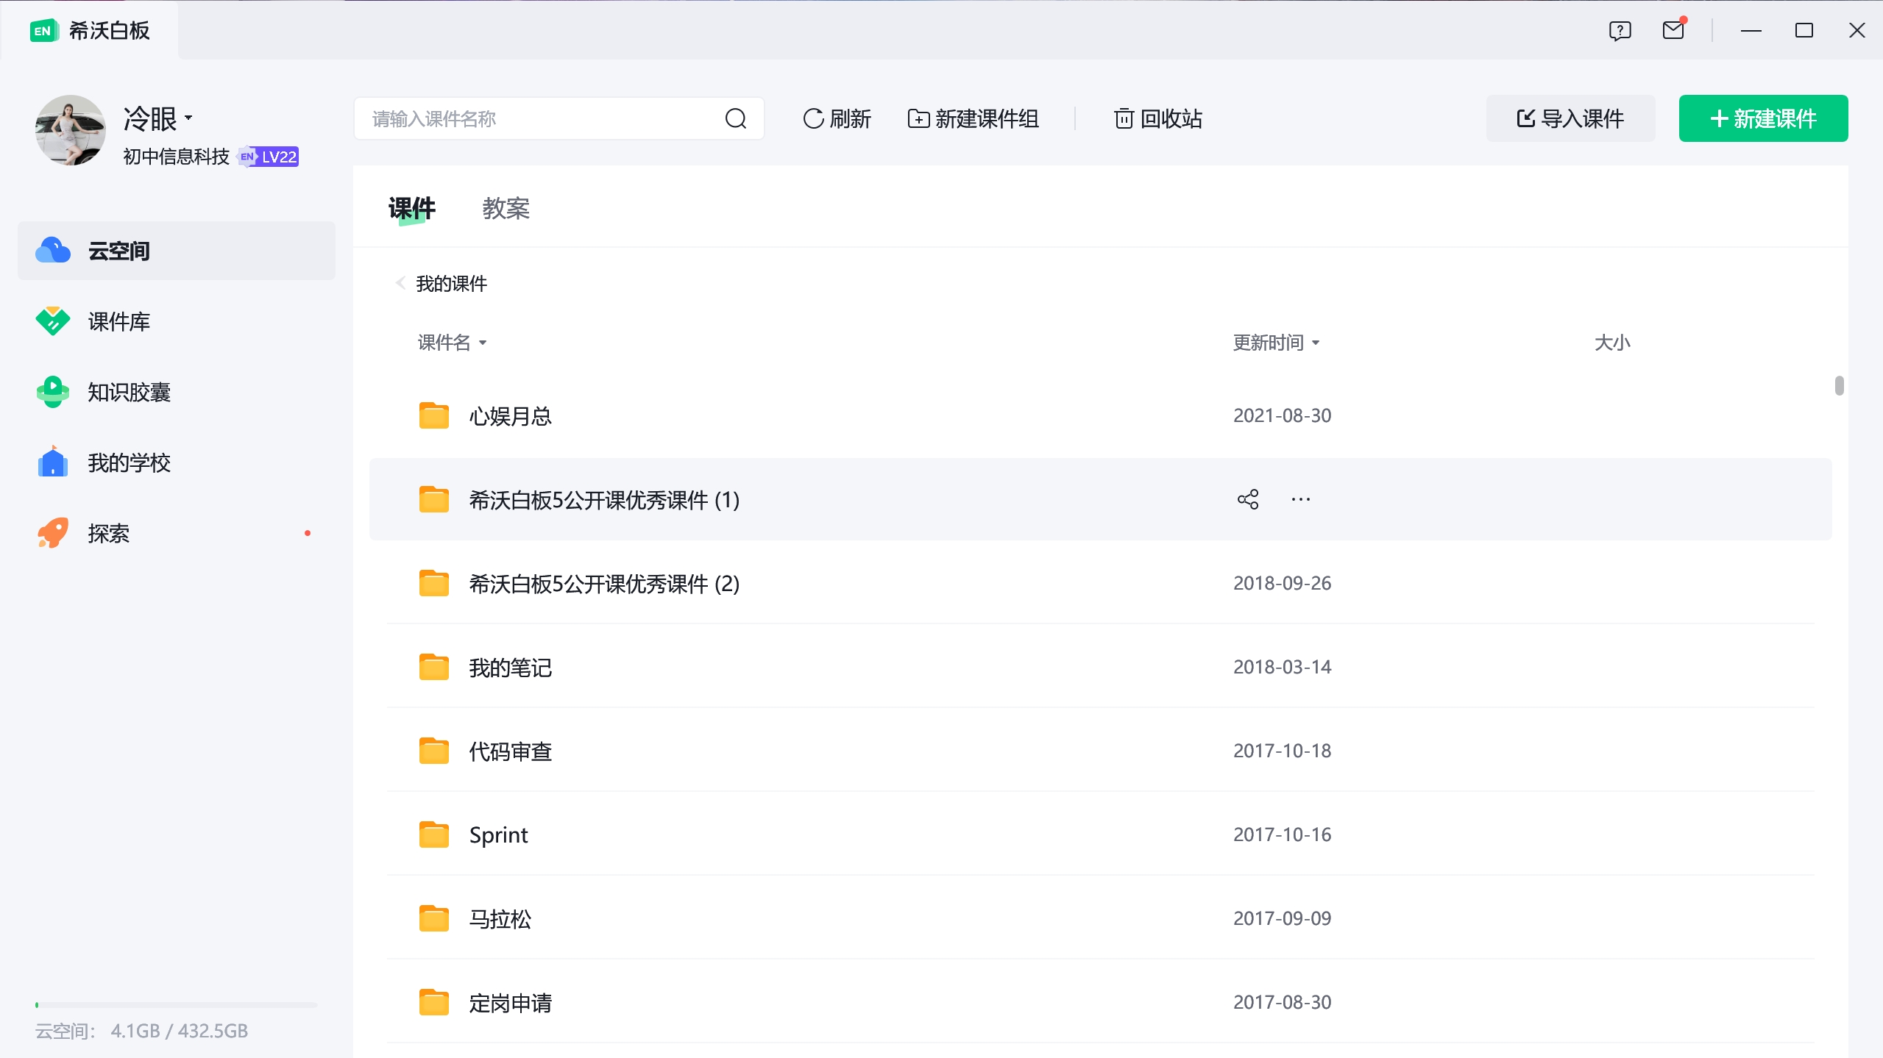
Task: Select the 定岗申请 folder name
Action: 511,1003
